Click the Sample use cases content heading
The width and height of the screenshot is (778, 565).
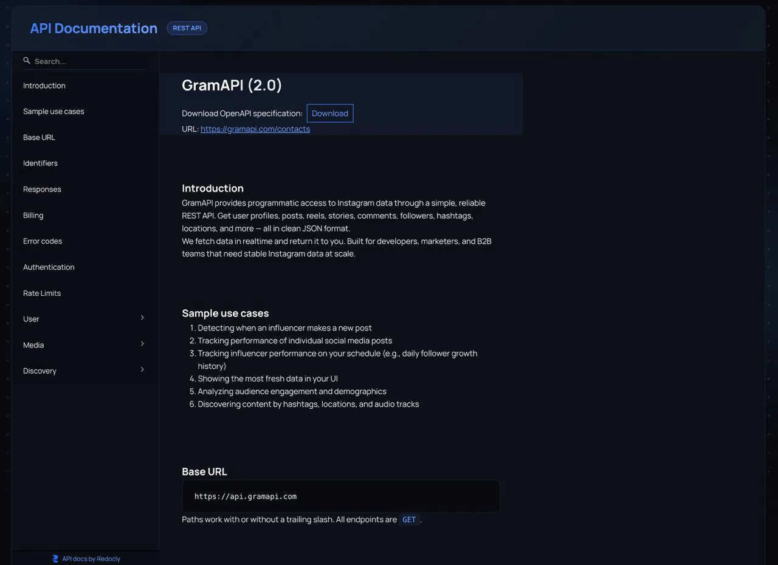225,313
